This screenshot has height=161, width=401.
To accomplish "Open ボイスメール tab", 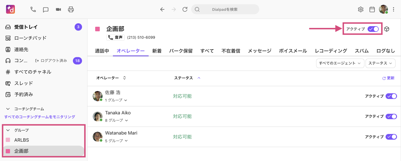I will (293, 51).
